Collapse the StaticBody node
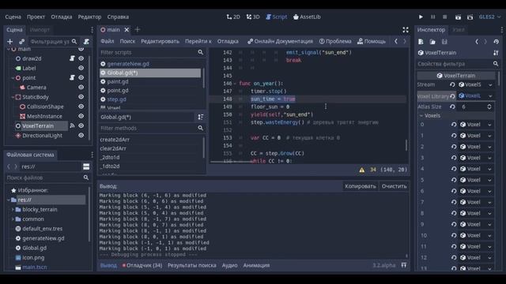 [x=13, y=97]
